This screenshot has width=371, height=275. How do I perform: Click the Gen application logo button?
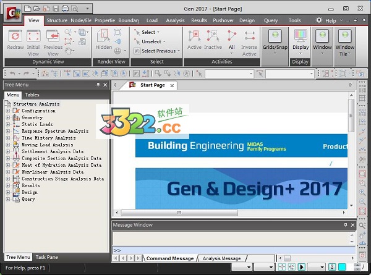13,13
